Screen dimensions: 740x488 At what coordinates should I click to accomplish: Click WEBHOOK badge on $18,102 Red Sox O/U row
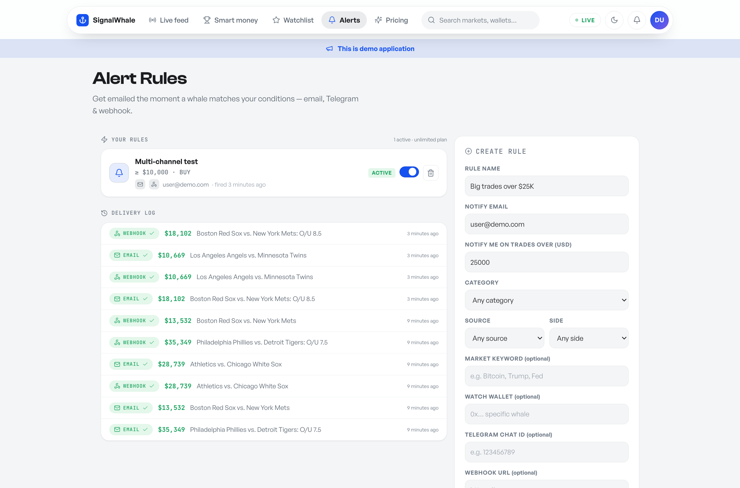[134, 234]
